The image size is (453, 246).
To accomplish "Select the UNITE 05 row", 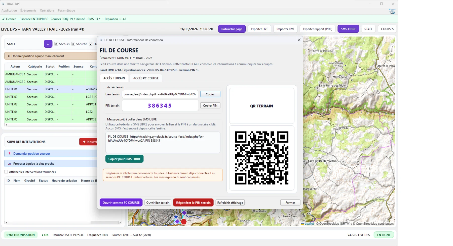I will coord(51,119).
